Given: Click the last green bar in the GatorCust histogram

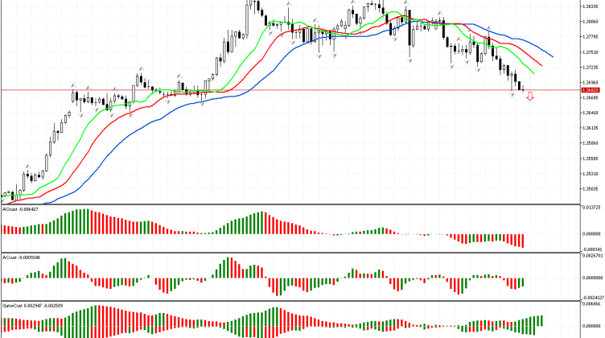Looking at the screenshot, I should [541, 320].
